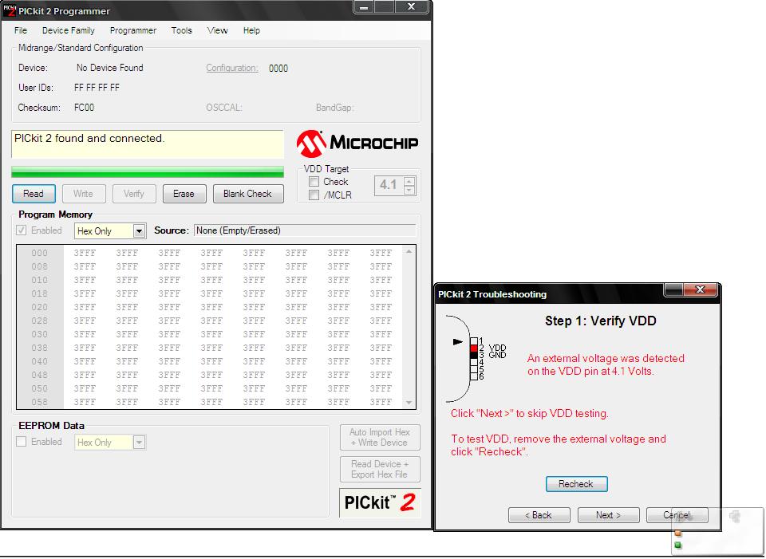The height and width of the screenshot is (559, 766).
Task: Toggle the /MCLR checkbox
Action: coord(314,195)
